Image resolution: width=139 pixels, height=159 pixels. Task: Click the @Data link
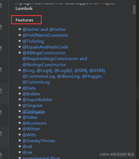pos(29,88)
